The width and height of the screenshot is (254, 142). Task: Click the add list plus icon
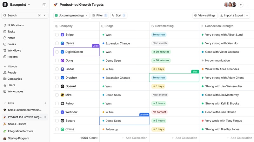tap(45, 103)
